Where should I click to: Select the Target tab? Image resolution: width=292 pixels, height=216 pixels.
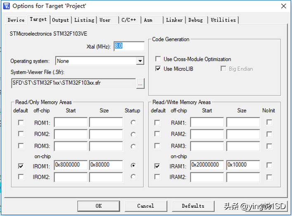pyautogui.click(x=38, y=19)
